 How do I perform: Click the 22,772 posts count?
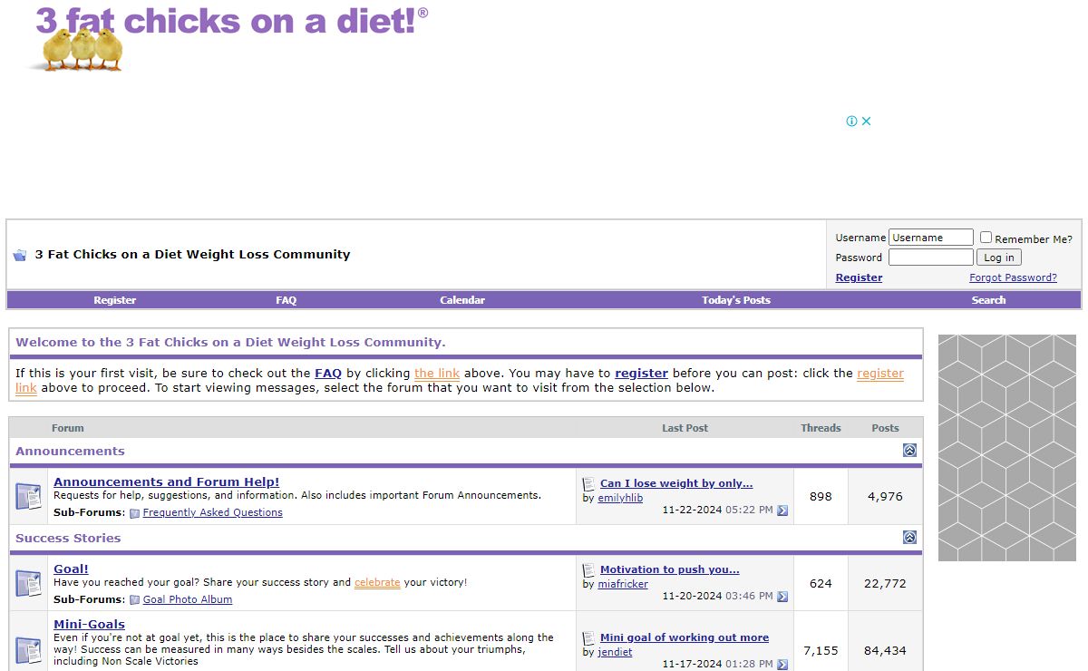pyautogui.click(x=885, y=584)
